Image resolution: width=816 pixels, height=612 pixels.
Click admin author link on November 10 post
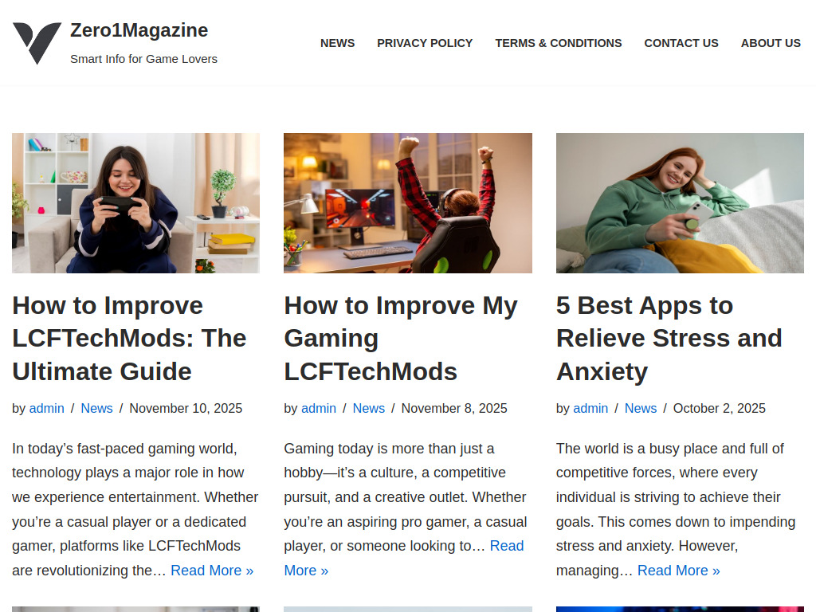[47, 409]
